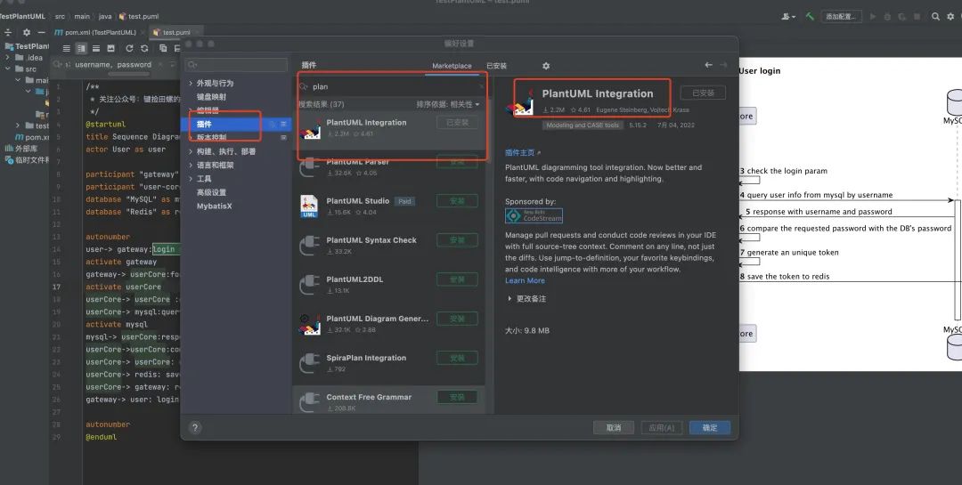This screenshot has height=485, width=962.
Task: Open Search Everywhere magnifier in main toolbar
Action: pyautogui.click(x=935, y=17)
